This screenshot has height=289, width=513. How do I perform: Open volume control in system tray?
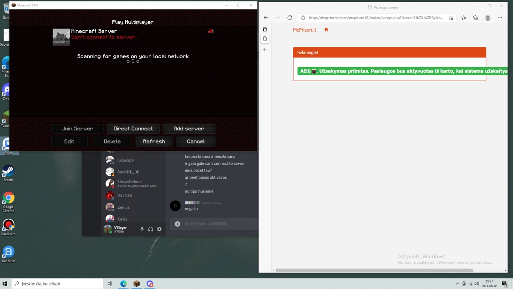[x=477, y=283]
